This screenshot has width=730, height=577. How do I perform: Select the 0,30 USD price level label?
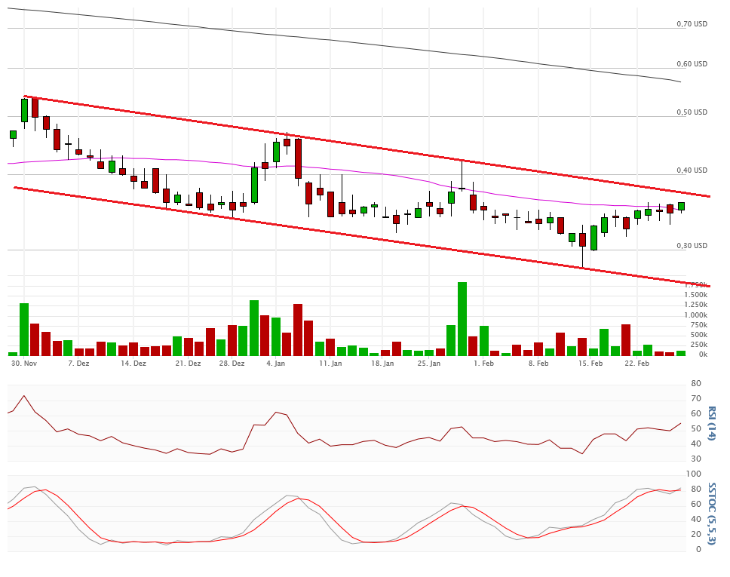692,246
